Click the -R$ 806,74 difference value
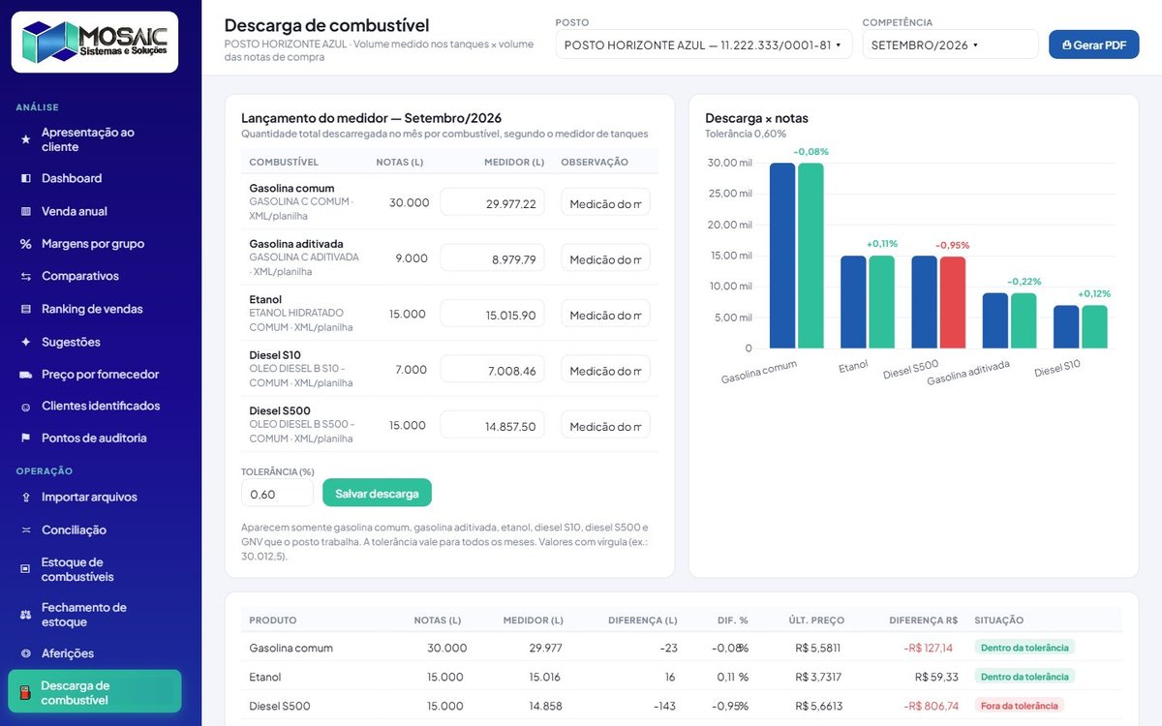Screen dimensions: 1162x726 tap(931, 706)
